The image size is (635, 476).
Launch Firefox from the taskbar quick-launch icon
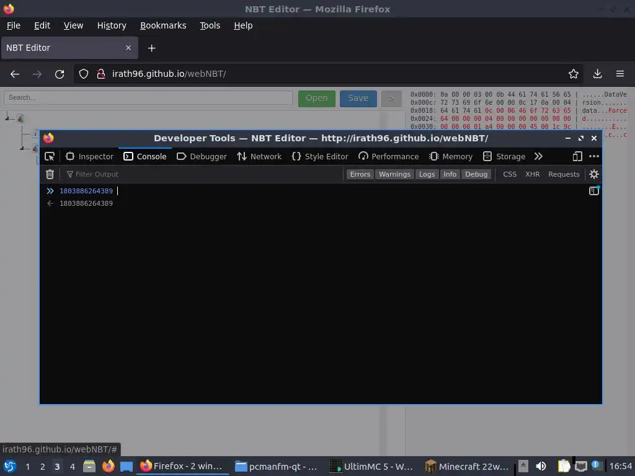(108, 466)
